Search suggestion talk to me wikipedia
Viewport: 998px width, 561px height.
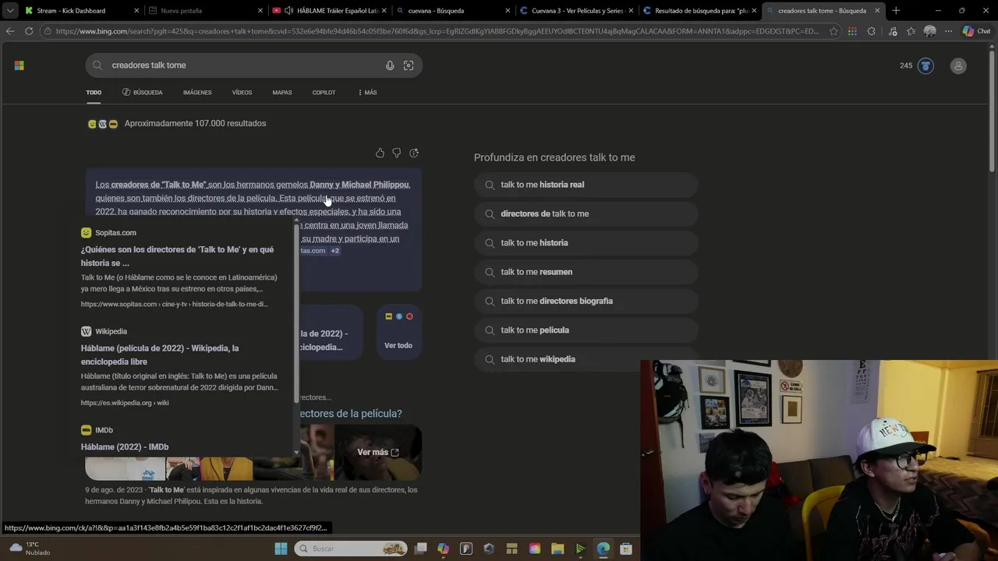[586, 359]
